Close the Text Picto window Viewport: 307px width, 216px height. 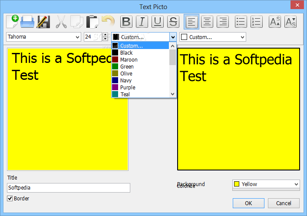coord(297,5)
